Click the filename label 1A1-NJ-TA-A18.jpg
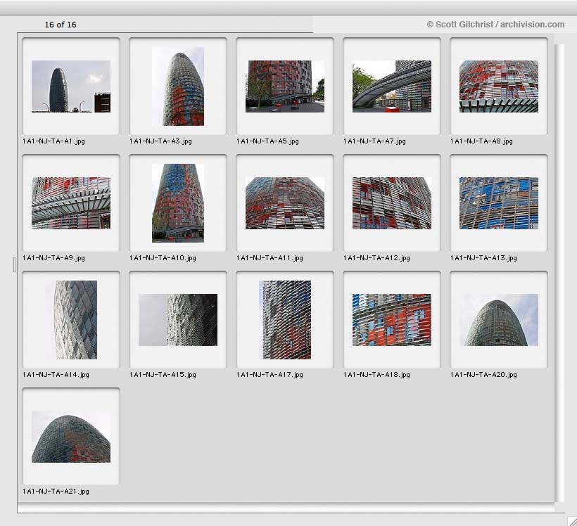577x526 pixels. 376,375
